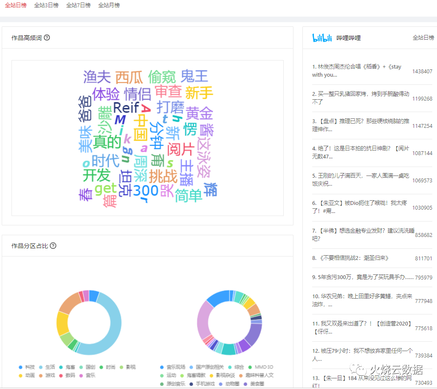Open ranking item 12 被压79小时
Image resolution: width=437 pixels, height=389 pixels.
coord(372,355)
